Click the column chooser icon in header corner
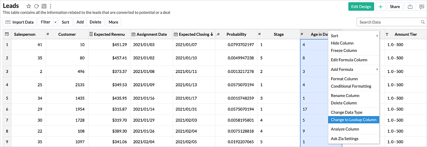 (7, 34)
